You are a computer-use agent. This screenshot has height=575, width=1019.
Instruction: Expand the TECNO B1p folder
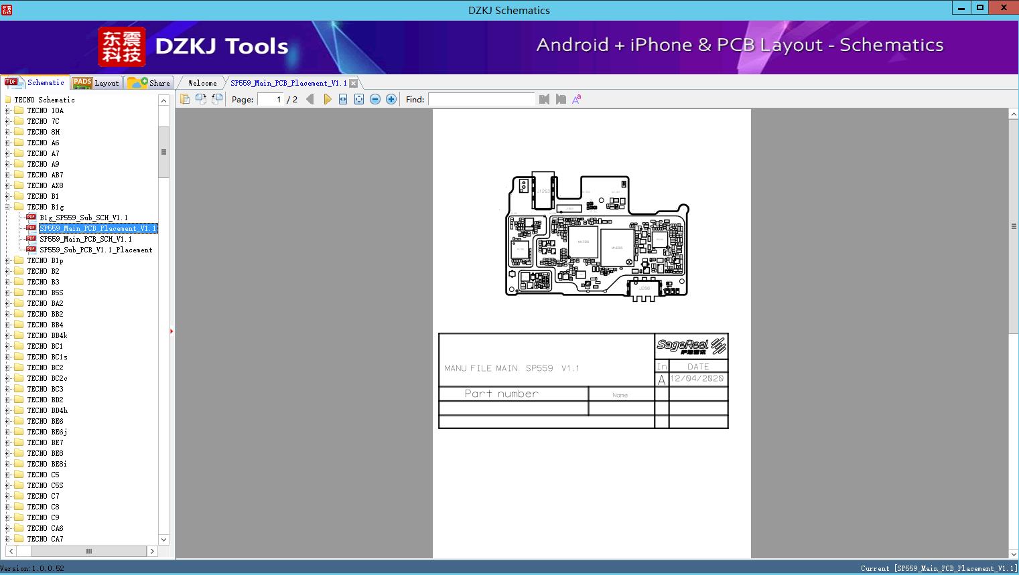(x=7, y=260)
